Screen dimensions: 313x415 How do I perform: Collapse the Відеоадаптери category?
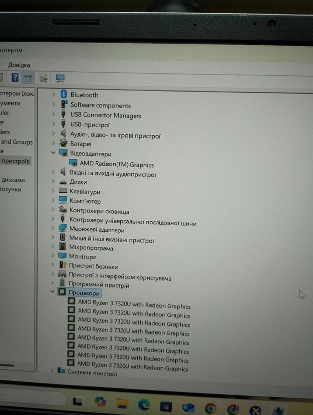[53, 153]
